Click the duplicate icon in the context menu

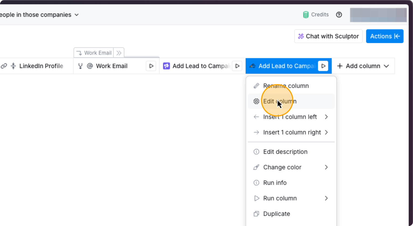point(256,214)
